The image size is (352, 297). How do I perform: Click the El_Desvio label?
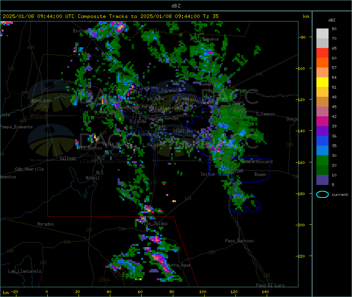(91, 148)
